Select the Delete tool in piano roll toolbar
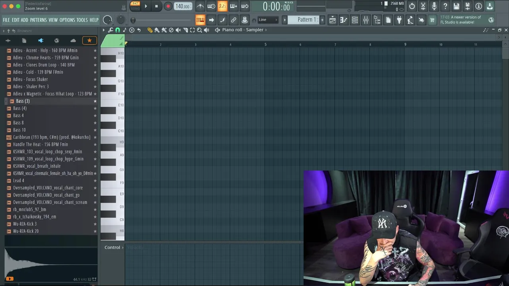This screenshot has height=286, width=509. [x=171, y=30]
